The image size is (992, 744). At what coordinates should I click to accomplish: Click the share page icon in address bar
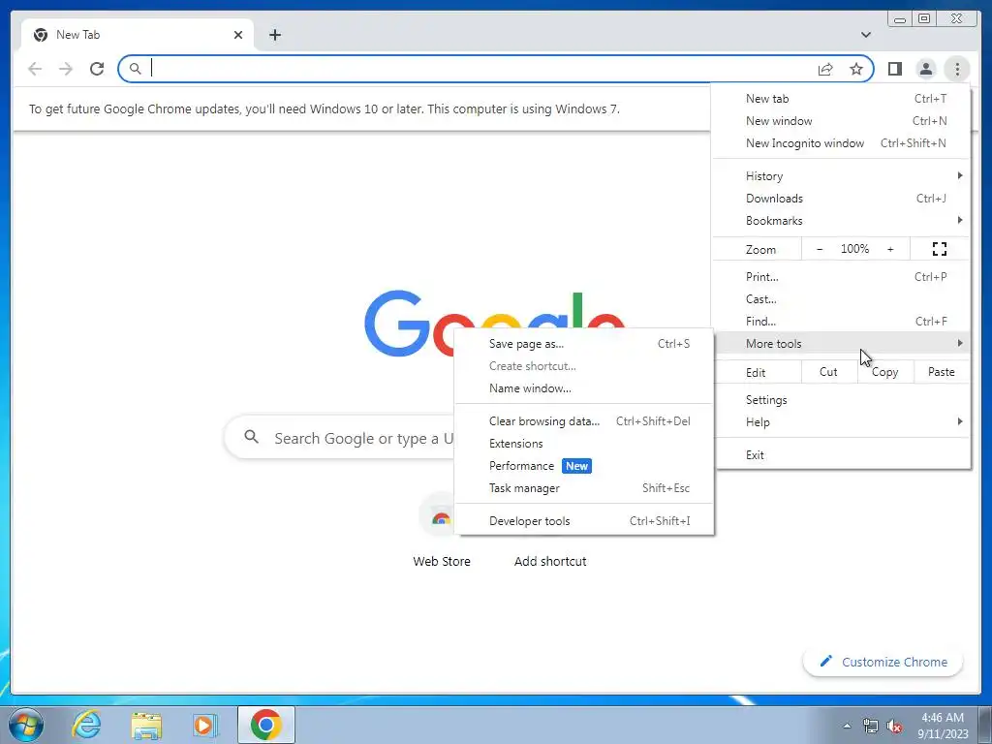click(x=825, y=69)
